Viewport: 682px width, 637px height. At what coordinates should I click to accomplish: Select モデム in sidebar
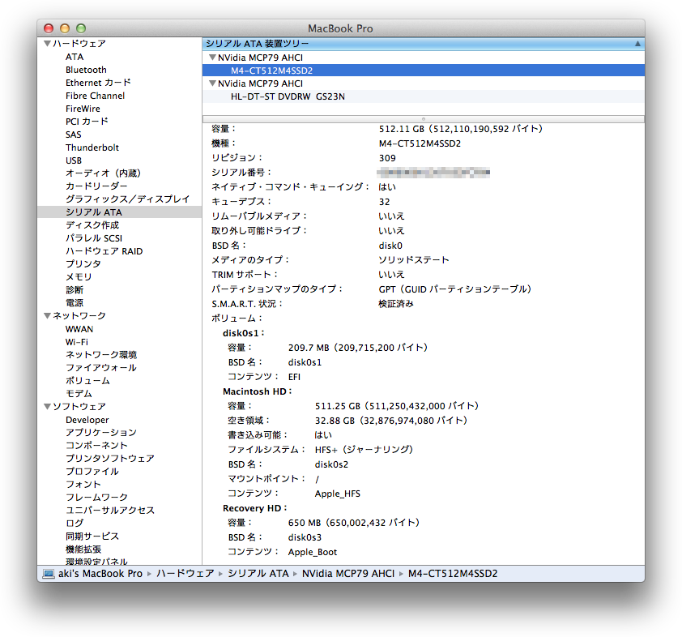pos(79,394)
